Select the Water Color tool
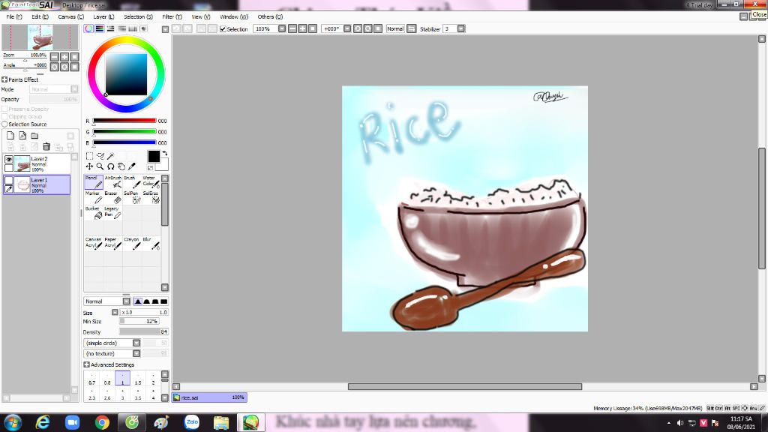The width and height of the screenshot is (768, 432). (x=151, y=181)
